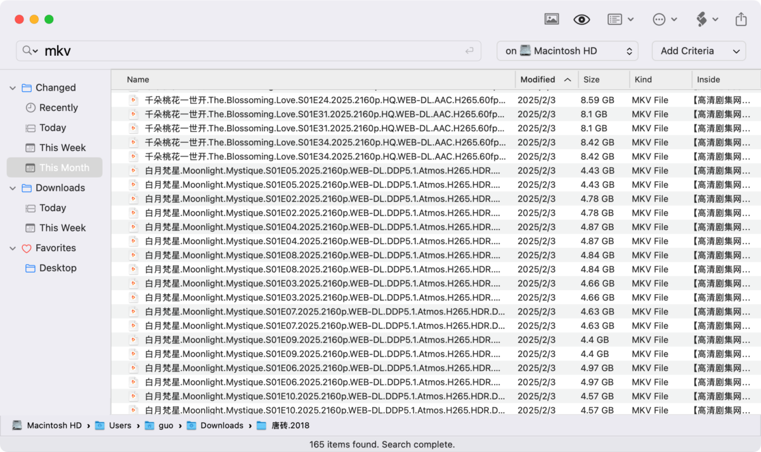Image resolution: width=761 pixels, height=452 pixels.
Task: Sort by the Name column header
Action: click(x=314, y=80)
